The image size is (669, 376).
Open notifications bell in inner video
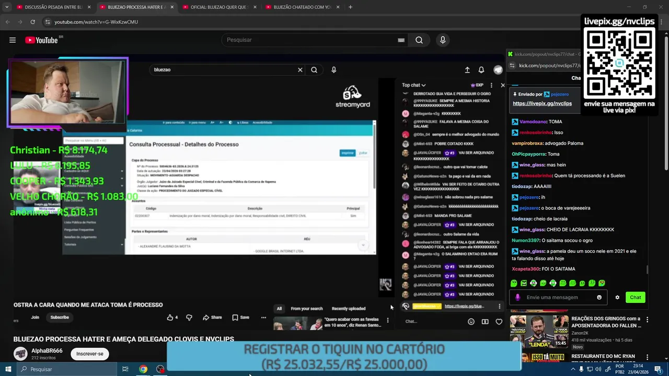(x=481, y=70)
